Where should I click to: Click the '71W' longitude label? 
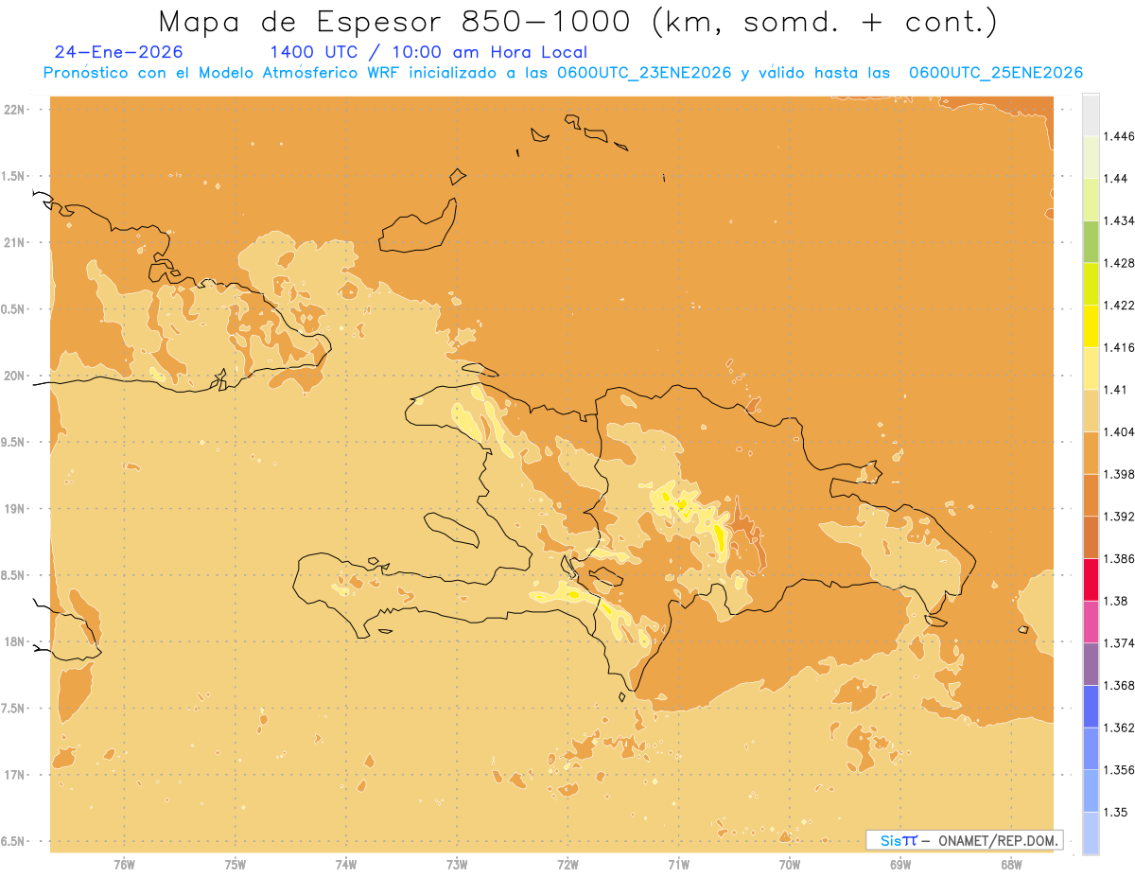(x=678, y=865)
